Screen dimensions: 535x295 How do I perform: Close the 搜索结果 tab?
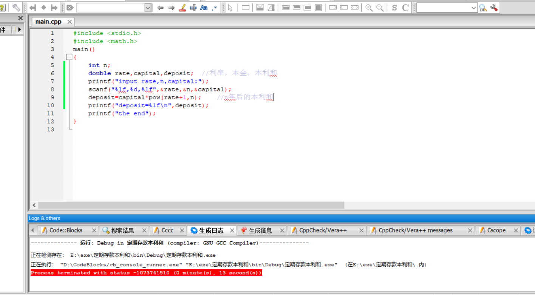pyautogui.click(x=144, y=230)
